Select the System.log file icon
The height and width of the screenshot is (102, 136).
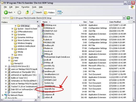point(43,83)
